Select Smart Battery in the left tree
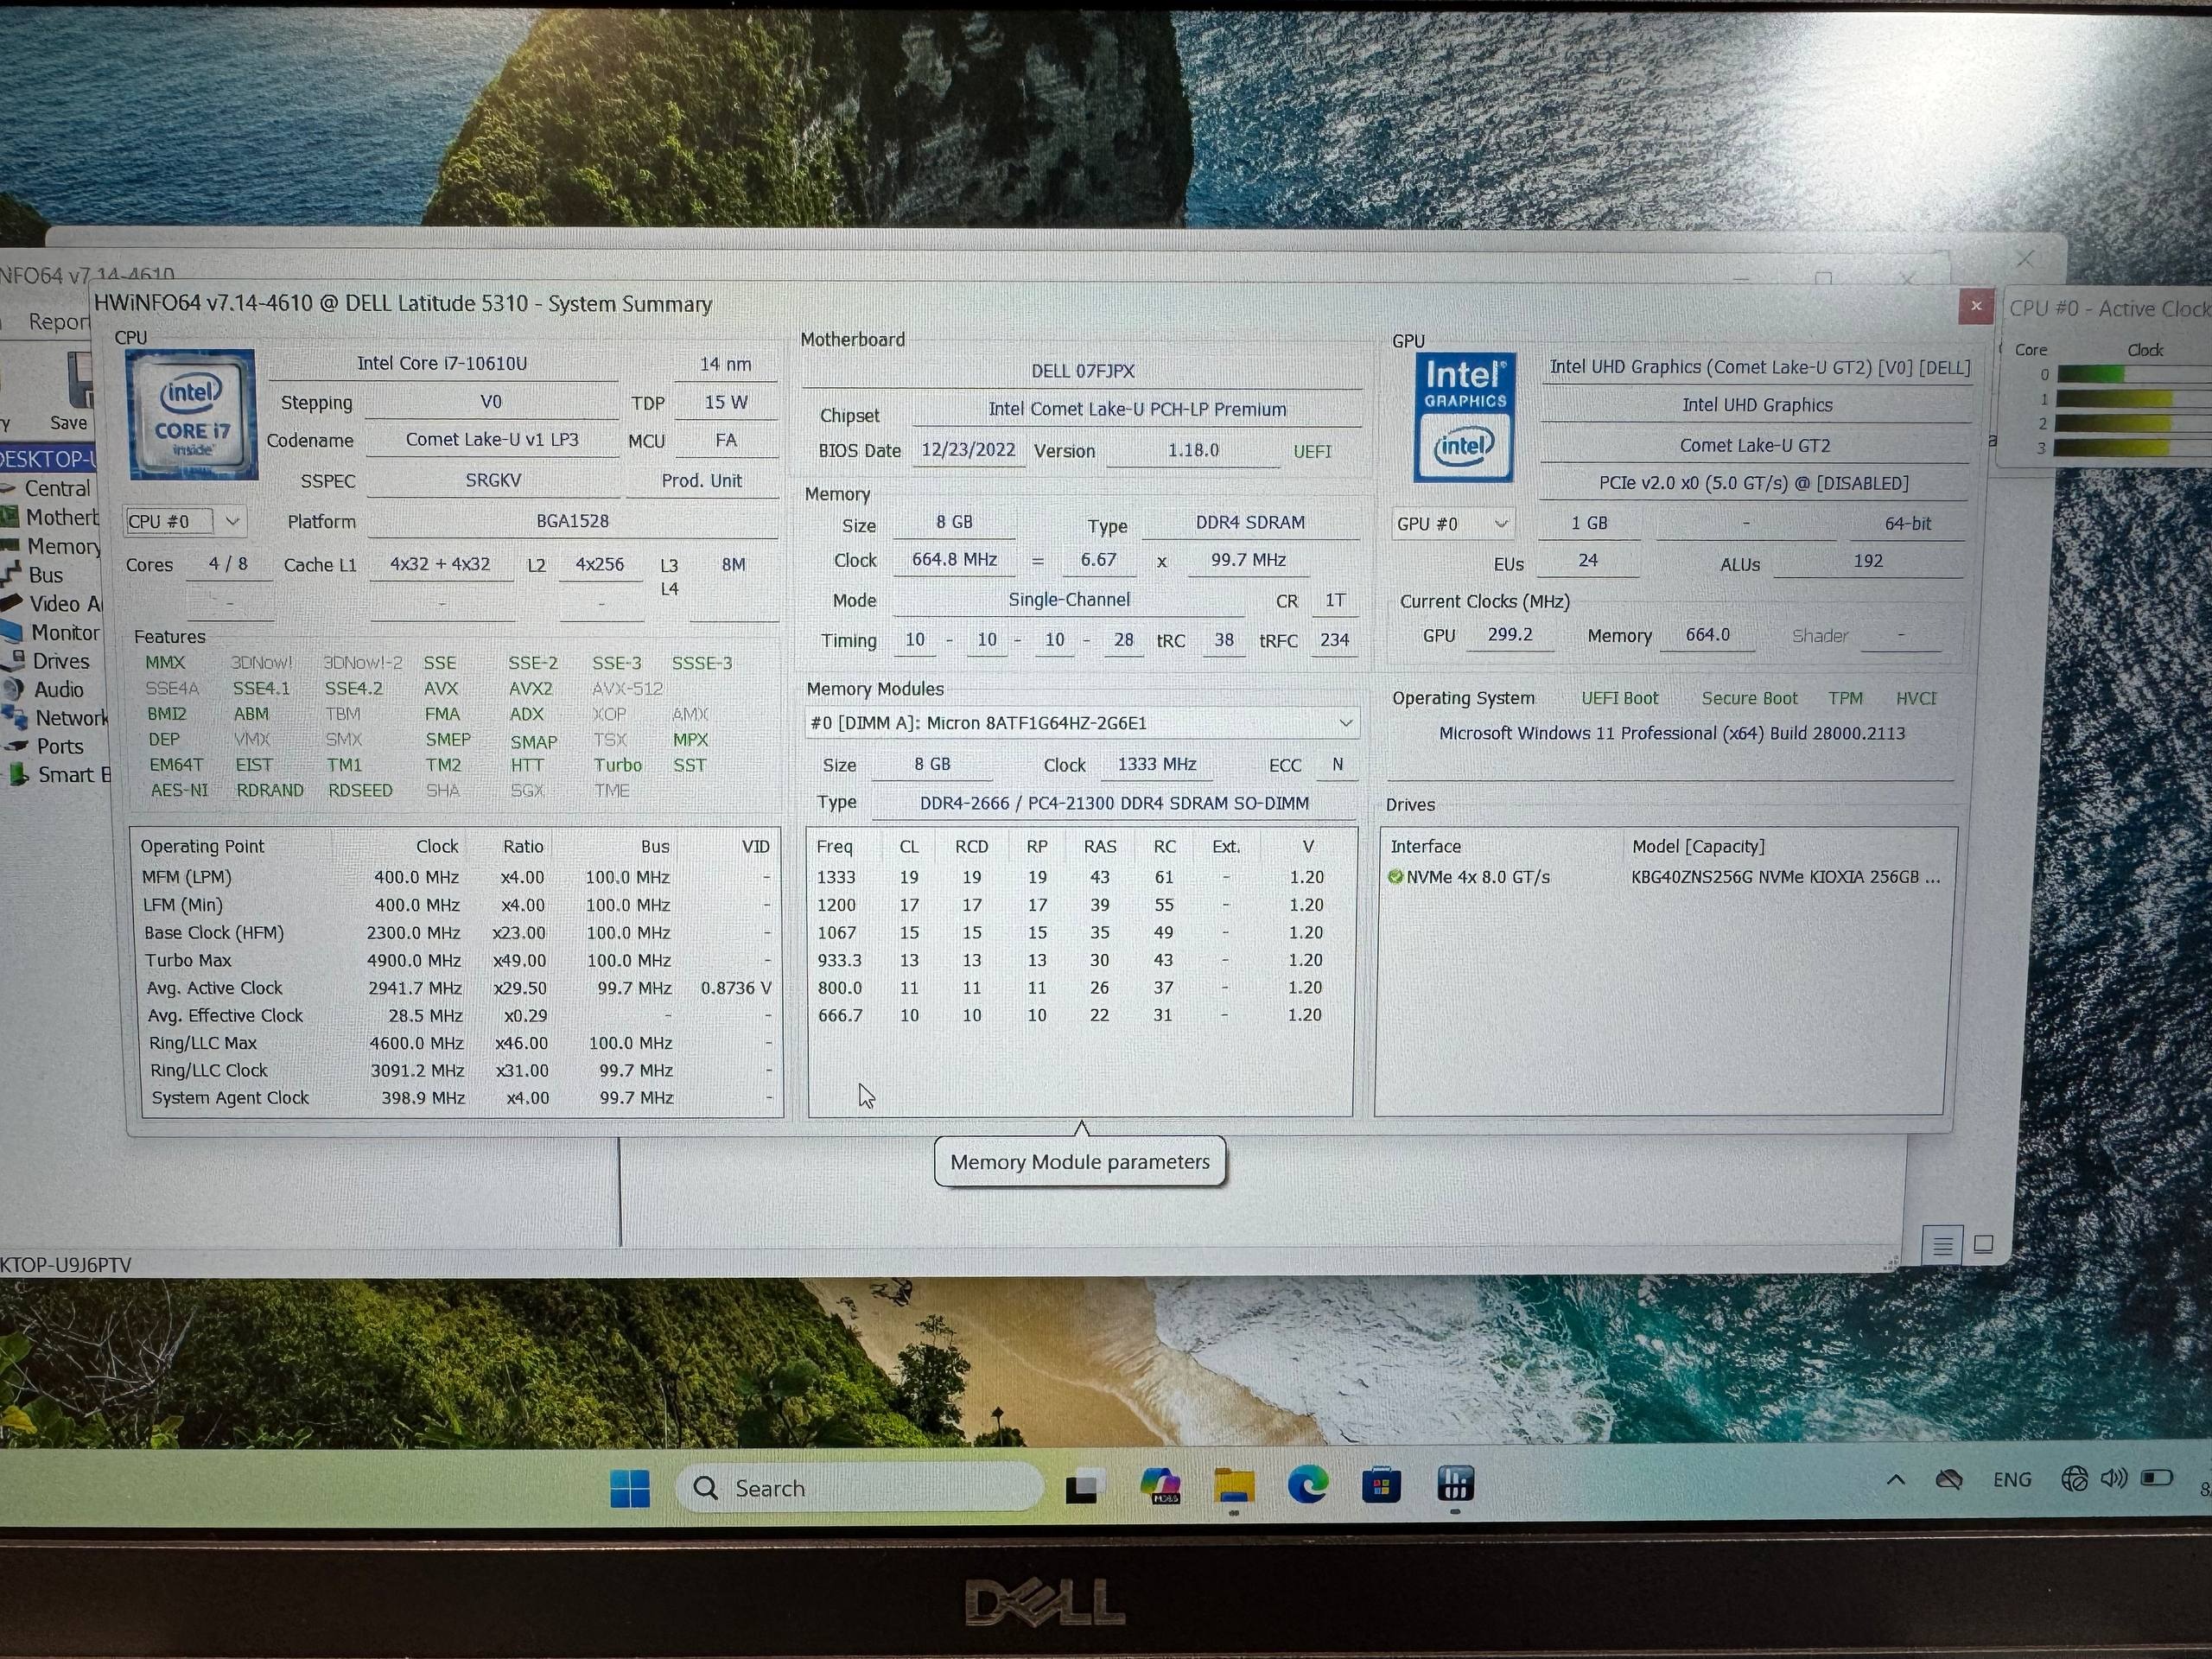Screen dimensions: 2212x1659 pyautogui.click(x=73, y=775)
